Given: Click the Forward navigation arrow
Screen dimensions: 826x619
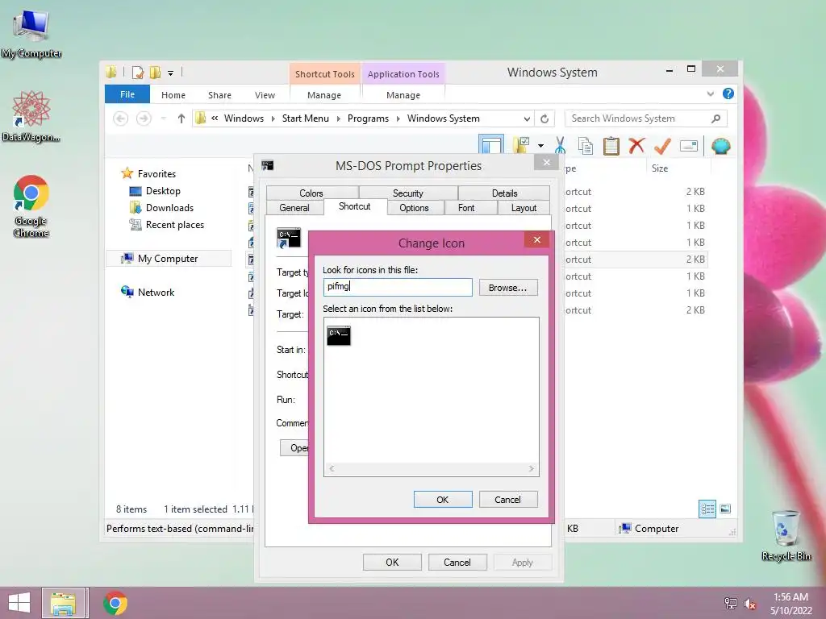Looking at the screenshot, I should coord(144,118).
